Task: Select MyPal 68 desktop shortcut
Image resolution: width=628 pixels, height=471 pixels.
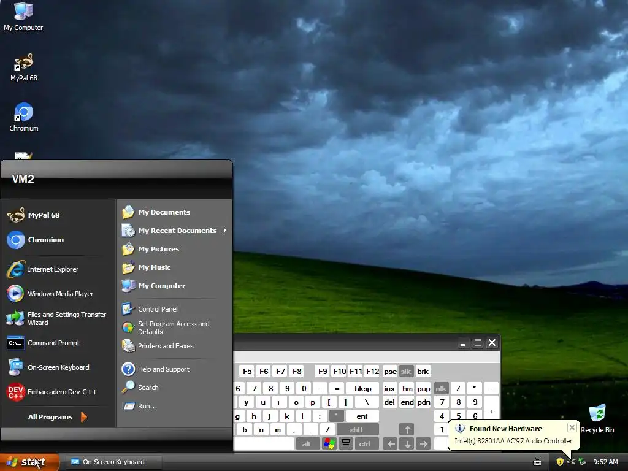Action: click(24, 67)
